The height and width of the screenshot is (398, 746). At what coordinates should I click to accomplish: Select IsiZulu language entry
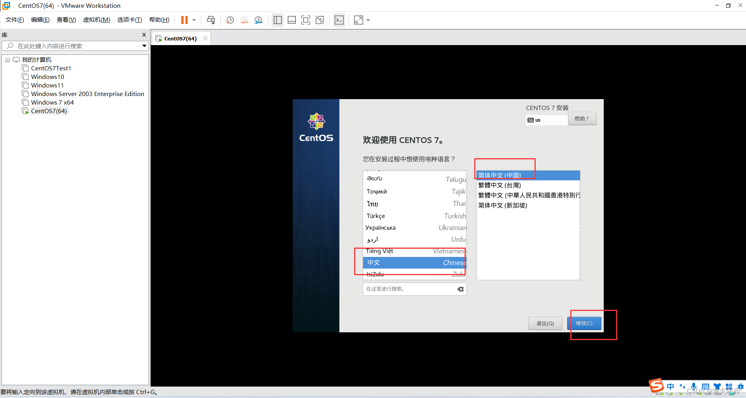(x=415, y=274)
